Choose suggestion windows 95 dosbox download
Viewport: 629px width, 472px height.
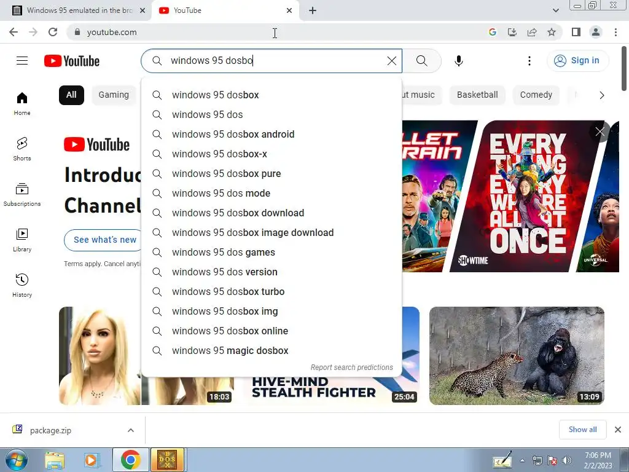coord(272,213)
